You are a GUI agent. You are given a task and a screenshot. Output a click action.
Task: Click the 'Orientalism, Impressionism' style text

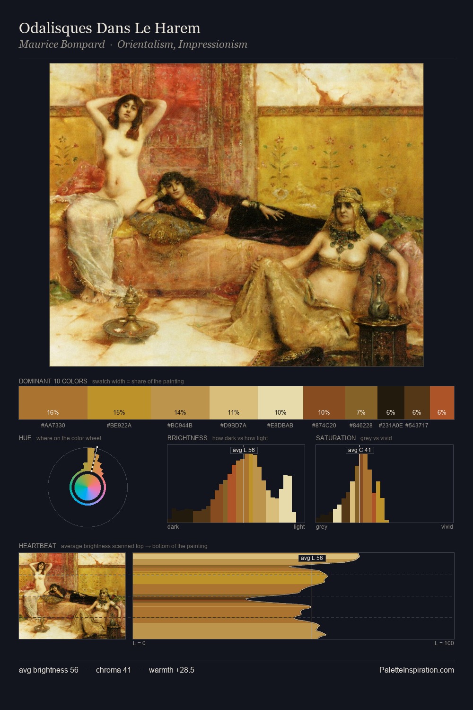point(182,44)
